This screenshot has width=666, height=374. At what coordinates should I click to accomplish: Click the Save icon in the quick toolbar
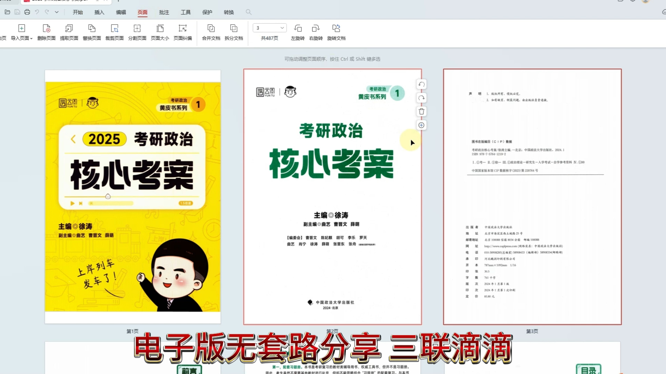tap(17, 12)
